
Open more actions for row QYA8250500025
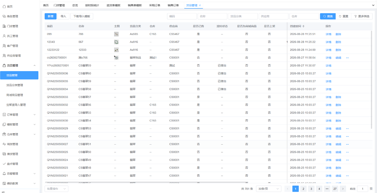pos(347,152)
